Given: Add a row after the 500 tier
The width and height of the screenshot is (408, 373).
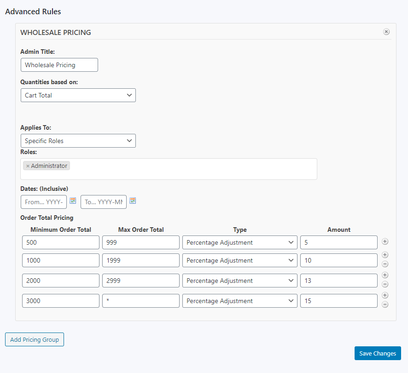Looking at the screenshot, I should [385, 241].
